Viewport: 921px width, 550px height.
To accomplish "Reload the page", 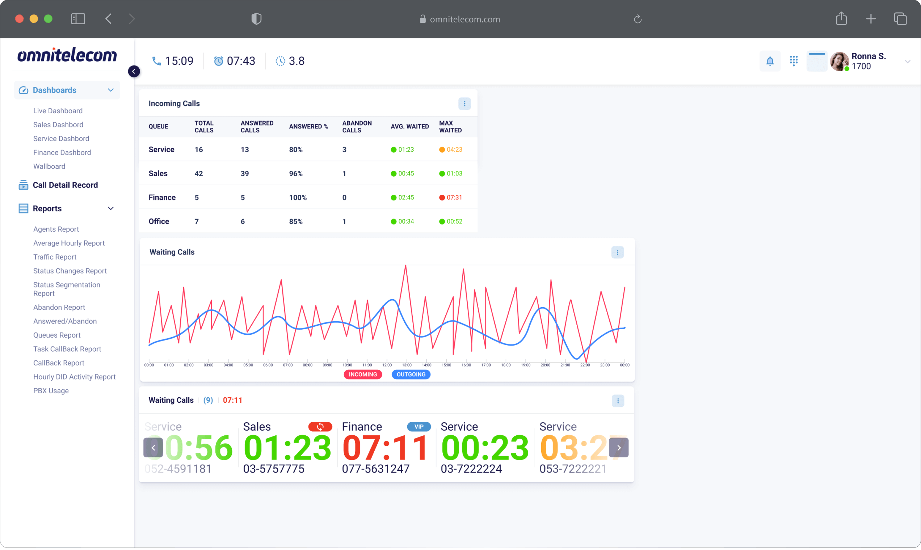I will [638, 19].
